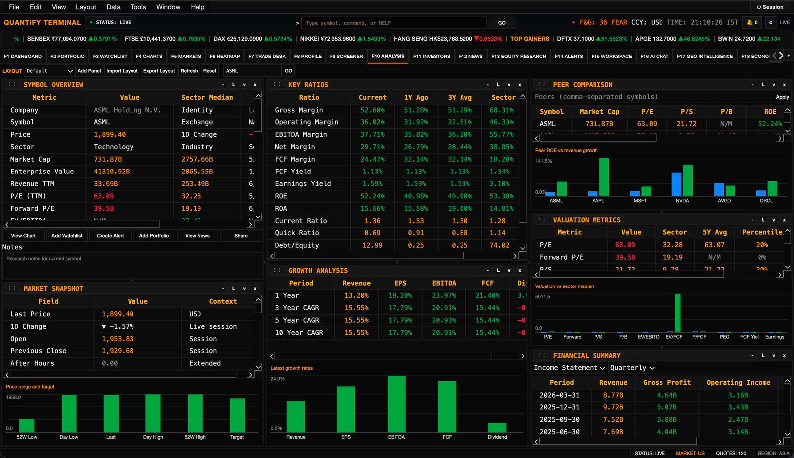Switch to F16 AI Chat tab

click(x=654, y=56)
